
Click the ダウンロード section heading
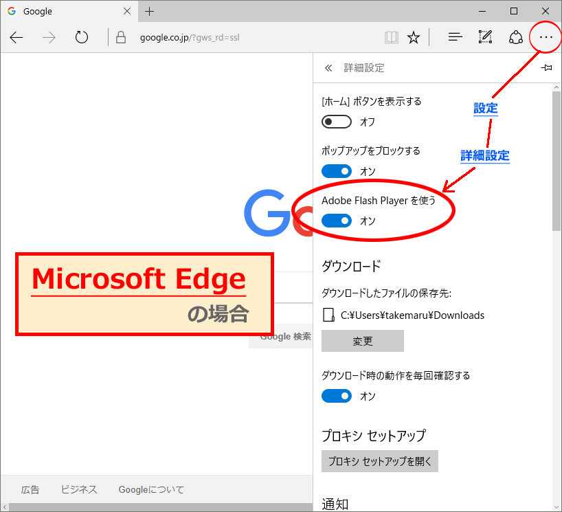tap(351, 266)
